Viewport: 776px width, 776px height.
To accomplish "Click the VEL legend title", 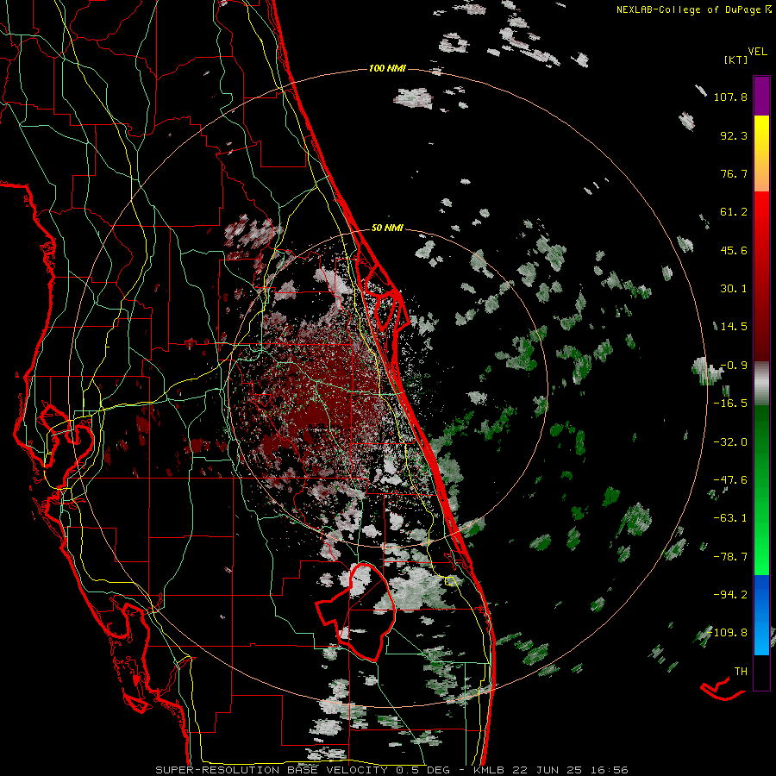I will [757, 52].
